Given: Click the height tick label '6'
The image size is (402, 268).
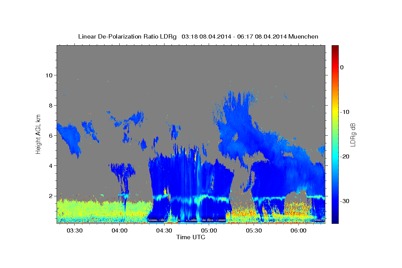Looking at the screenshot, I should [x=50, y=135].
